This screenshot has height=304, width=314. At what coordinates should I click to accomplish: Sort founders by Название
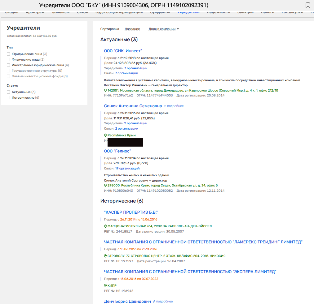pyautogui.click(x=132, y=29)
